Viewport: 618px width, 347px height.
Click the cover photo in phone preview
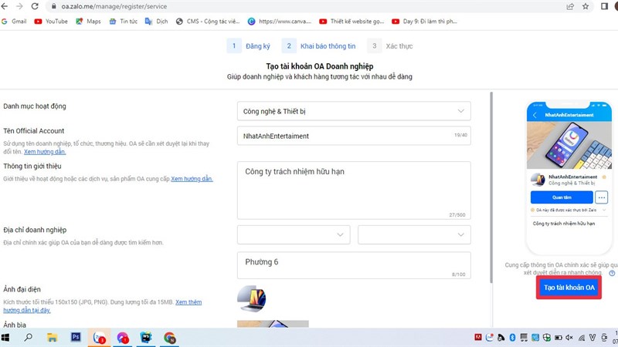pyautogui.click(x=569, y=145)
